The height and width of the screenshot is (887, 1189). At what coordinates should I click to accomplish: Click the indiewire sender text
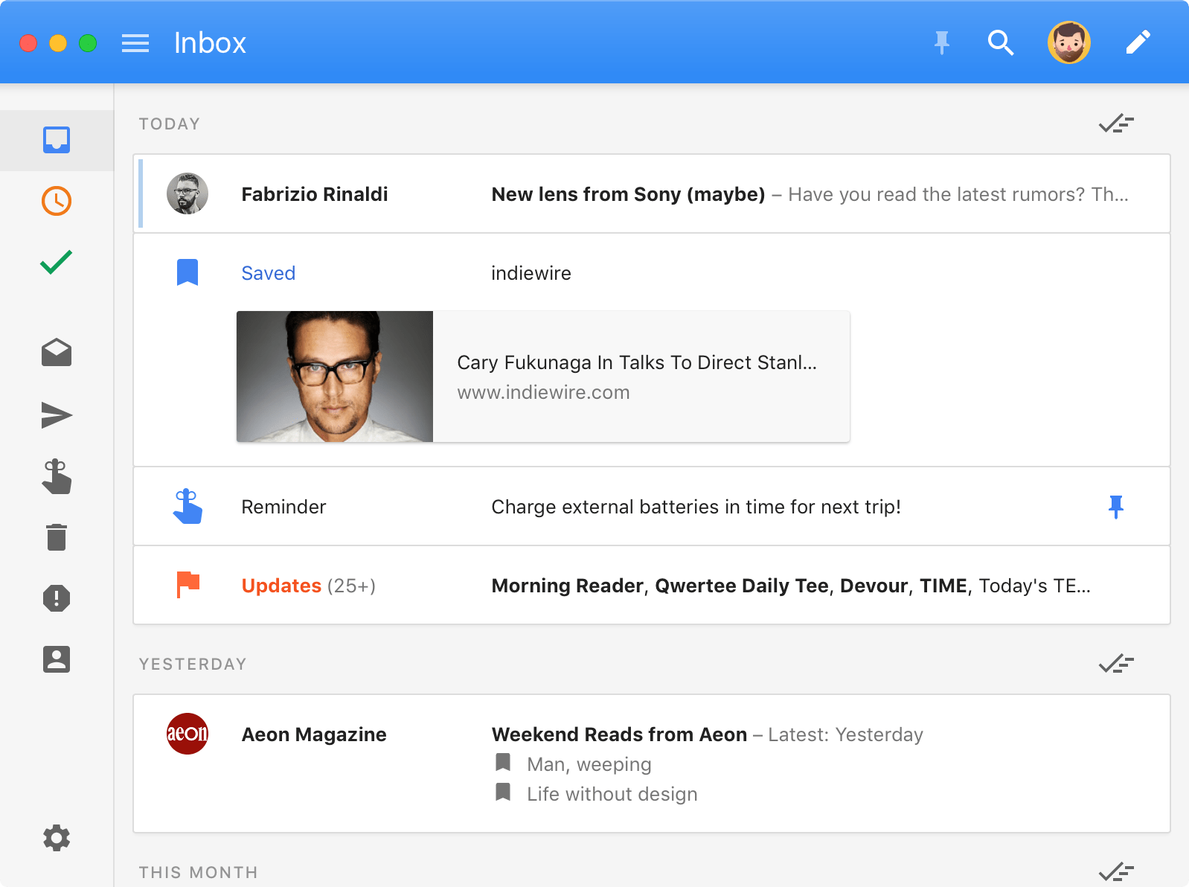531,273
